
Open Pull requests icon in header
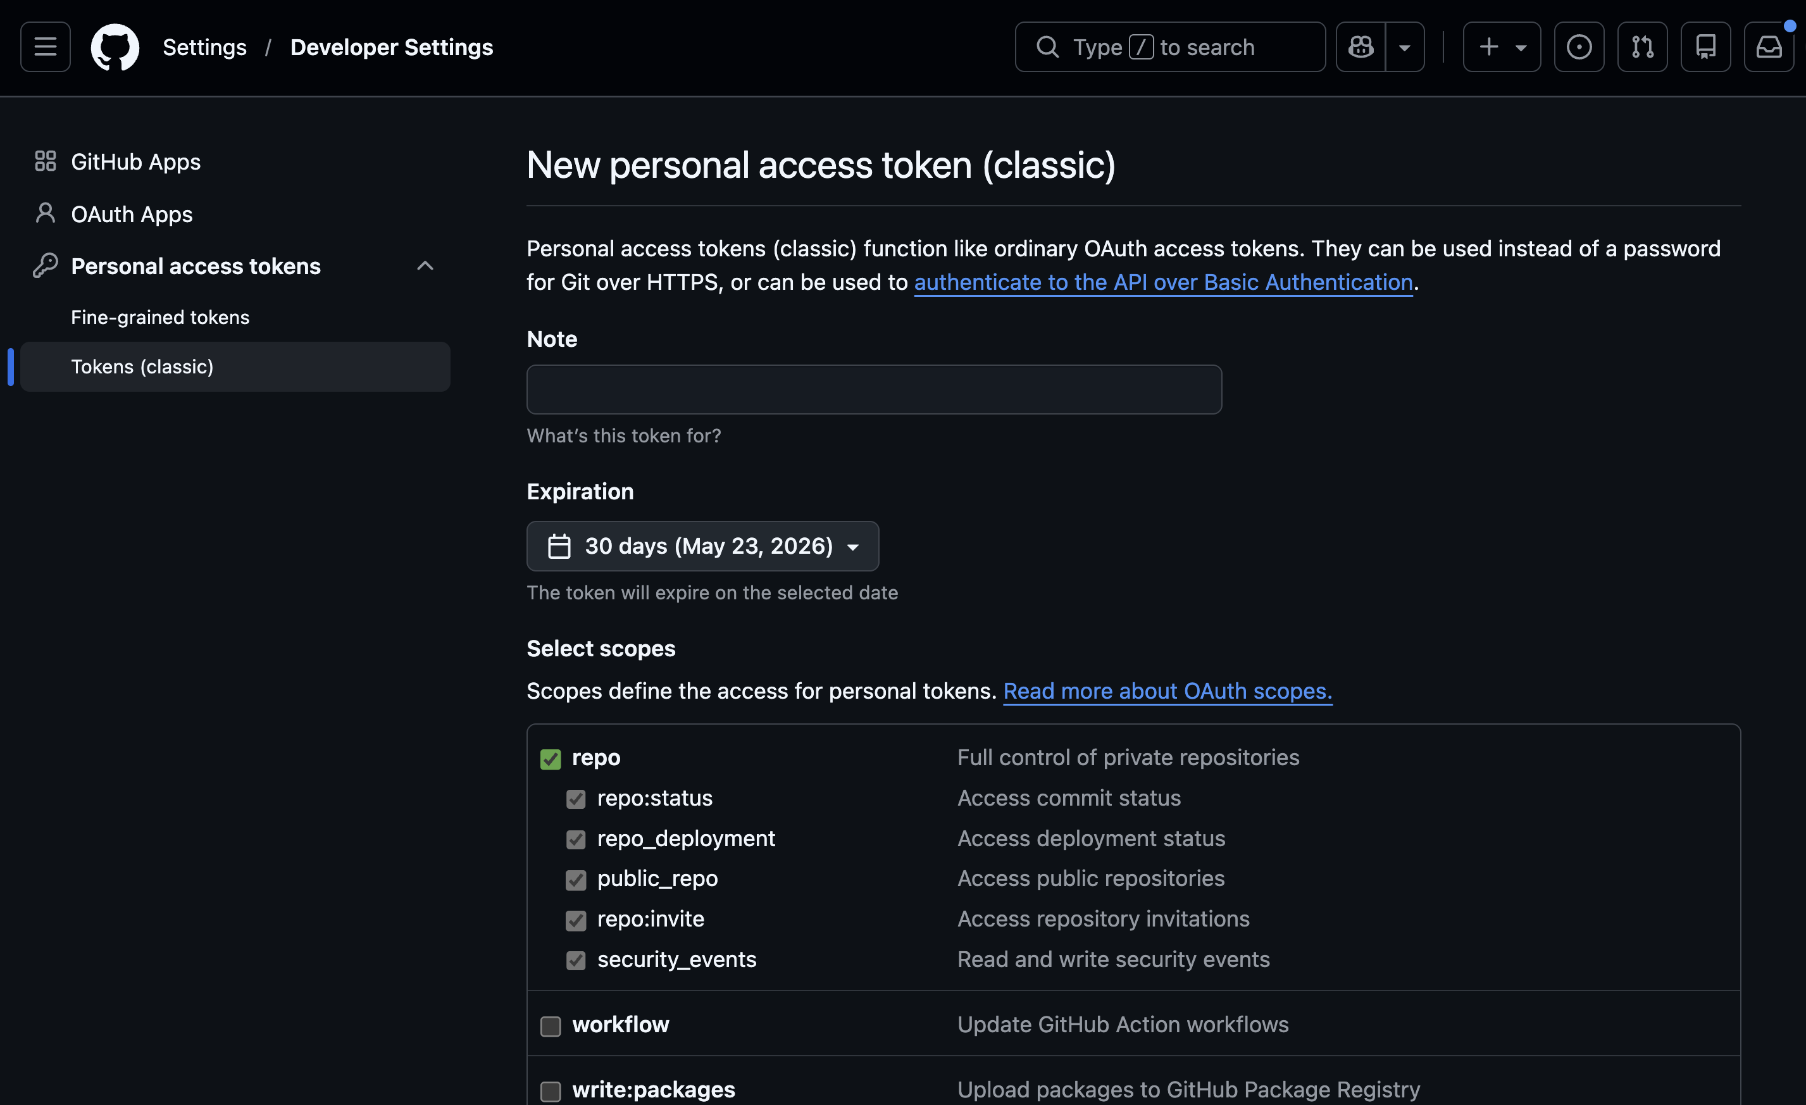(x=1643, y=47)
